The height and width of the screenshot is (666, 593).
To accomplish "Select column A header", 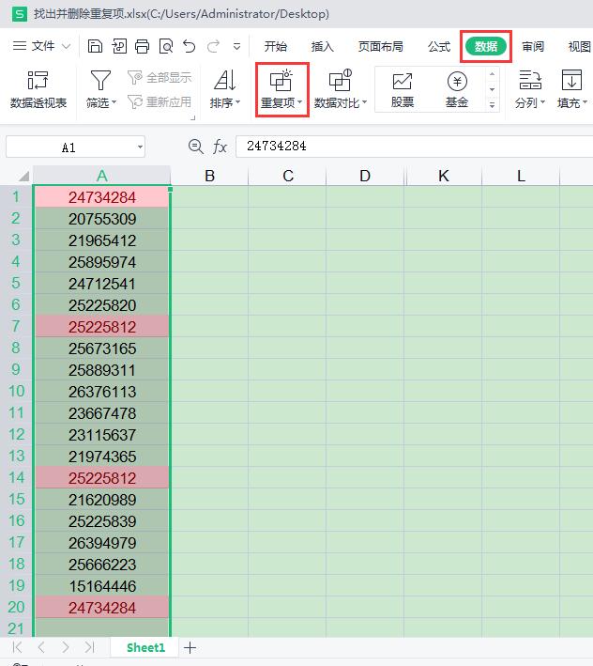I will pyautogui.click(x=101, y=176).
